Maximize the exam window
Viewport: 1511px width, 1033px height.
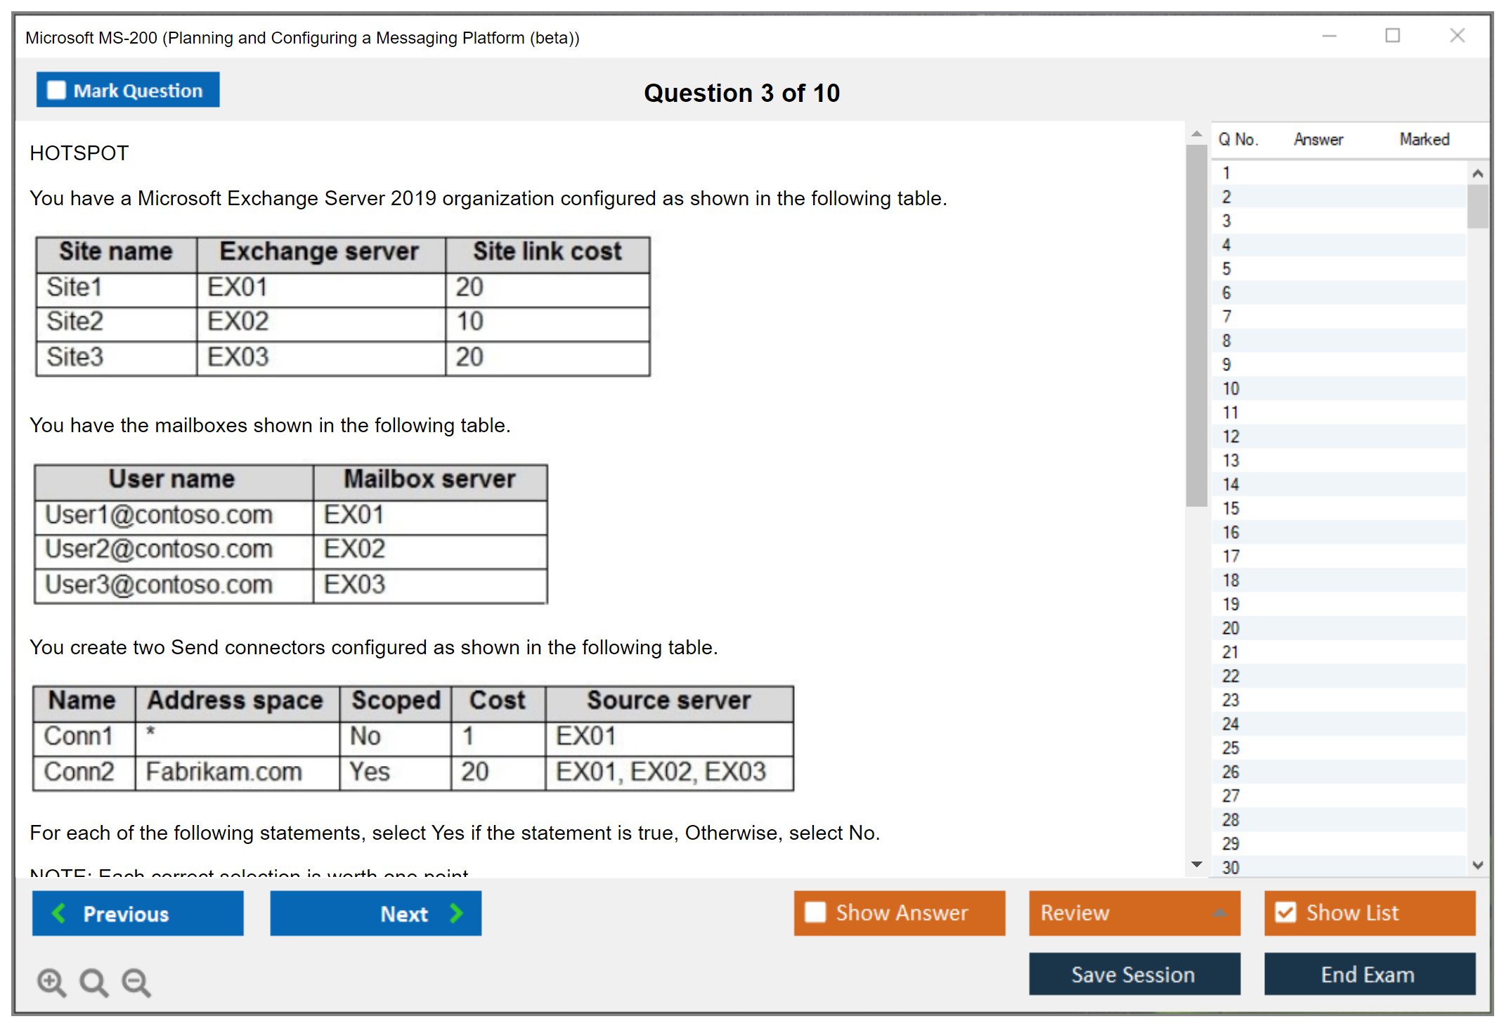(1392, 36)
